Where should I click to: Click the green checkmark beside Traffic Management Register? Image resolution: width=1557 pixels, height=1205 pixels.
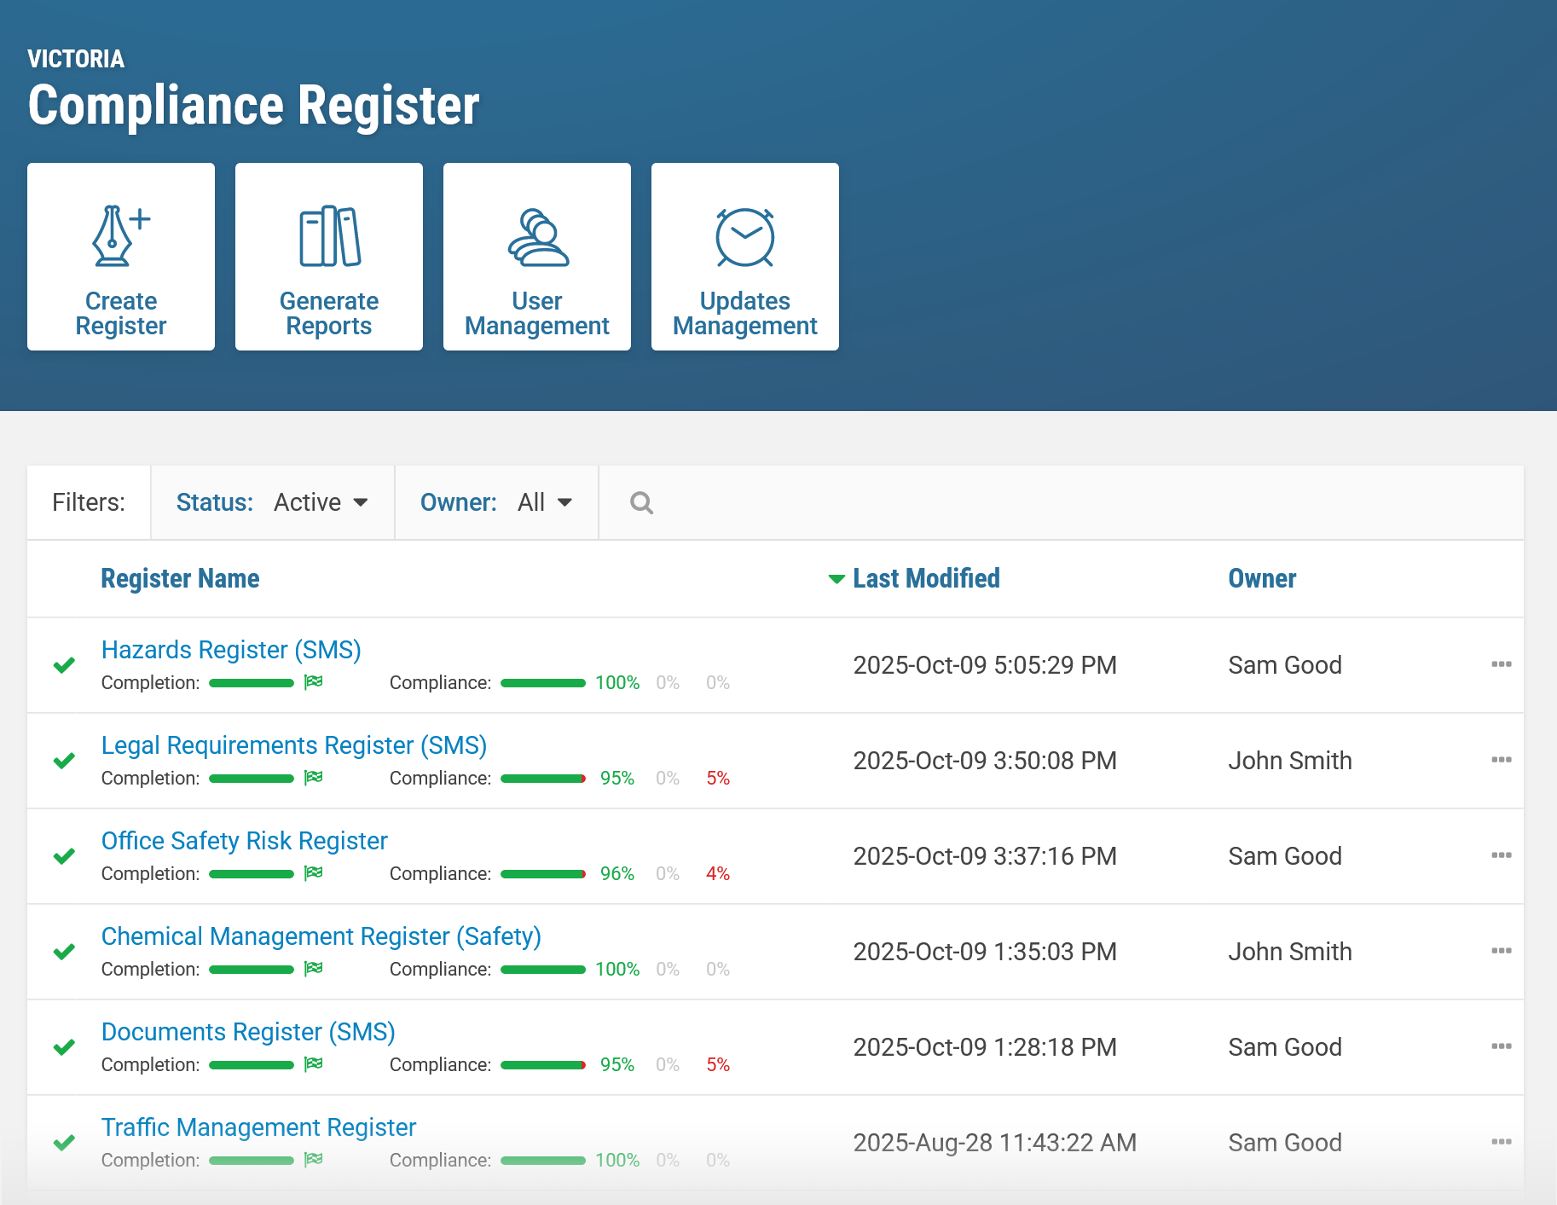[64, 1143]
